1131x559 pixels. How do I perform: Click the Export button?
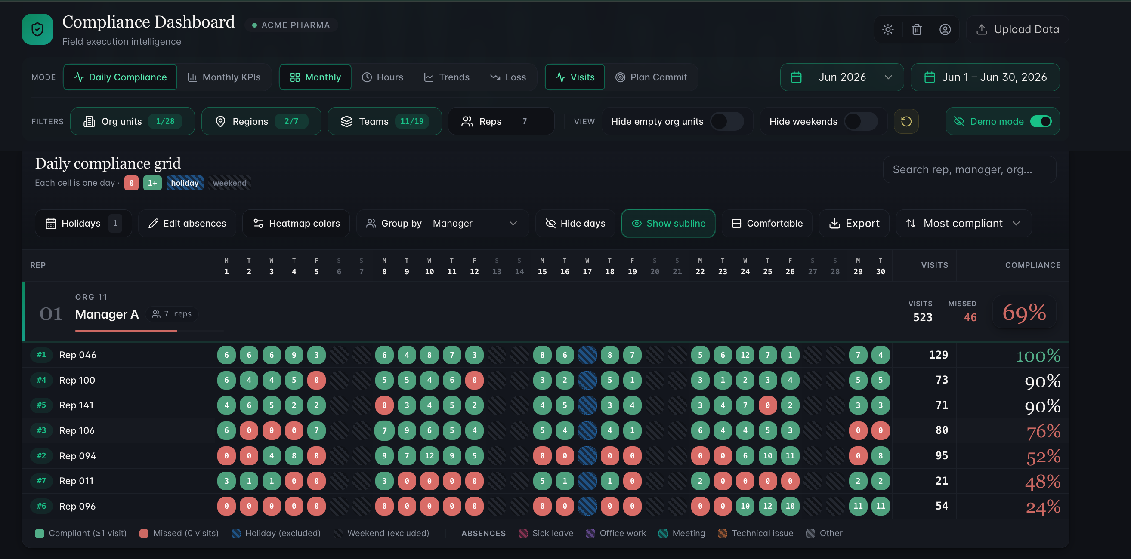(x=854, y=223)
